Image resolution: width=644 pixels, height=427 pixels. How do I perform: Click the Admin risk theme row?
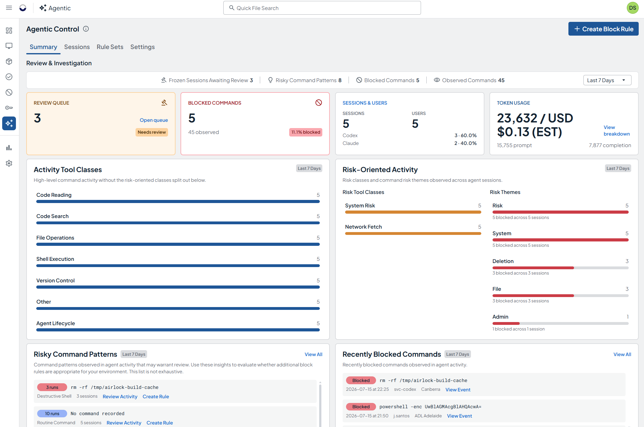[560, 323]
